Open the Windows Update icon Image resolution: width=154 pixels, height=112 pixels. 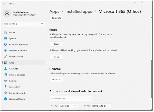[5, 99]
